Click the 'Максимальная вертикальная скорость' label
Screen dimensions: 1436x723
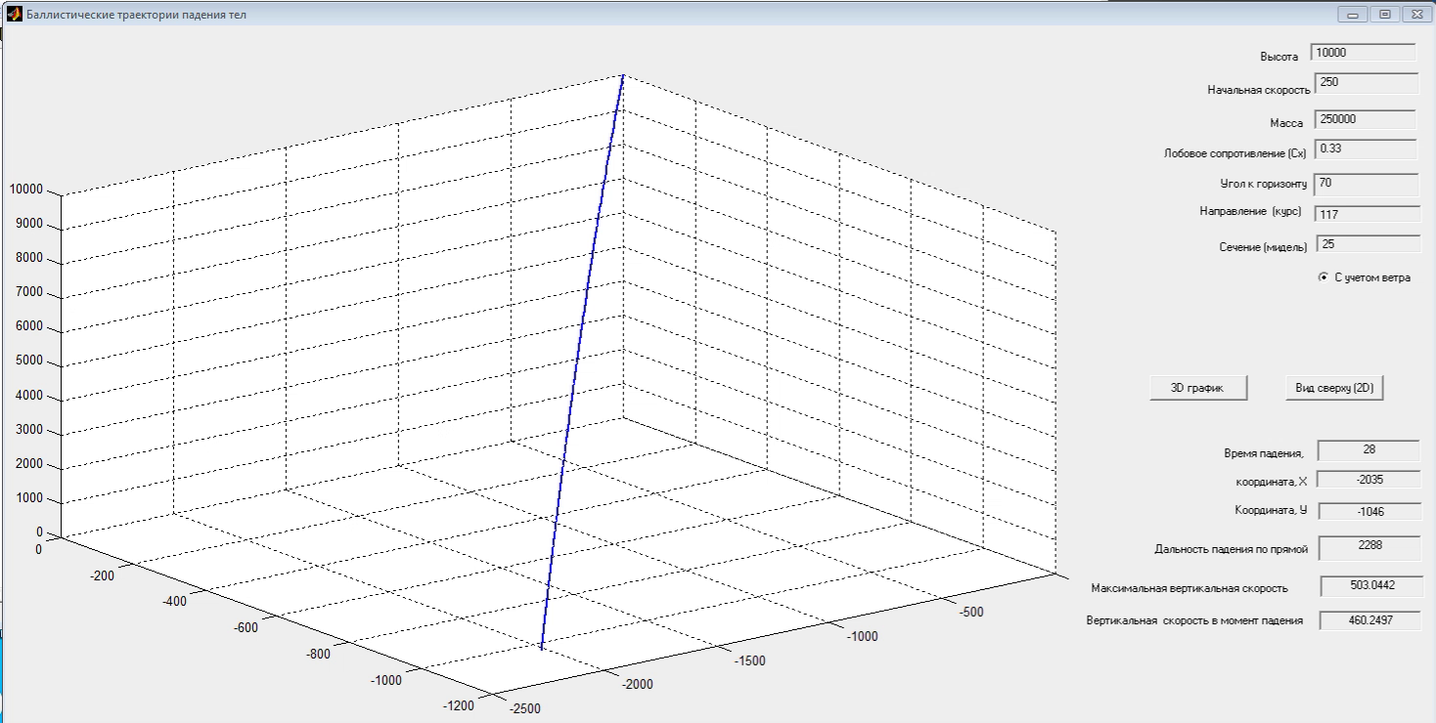[1189, 588]
